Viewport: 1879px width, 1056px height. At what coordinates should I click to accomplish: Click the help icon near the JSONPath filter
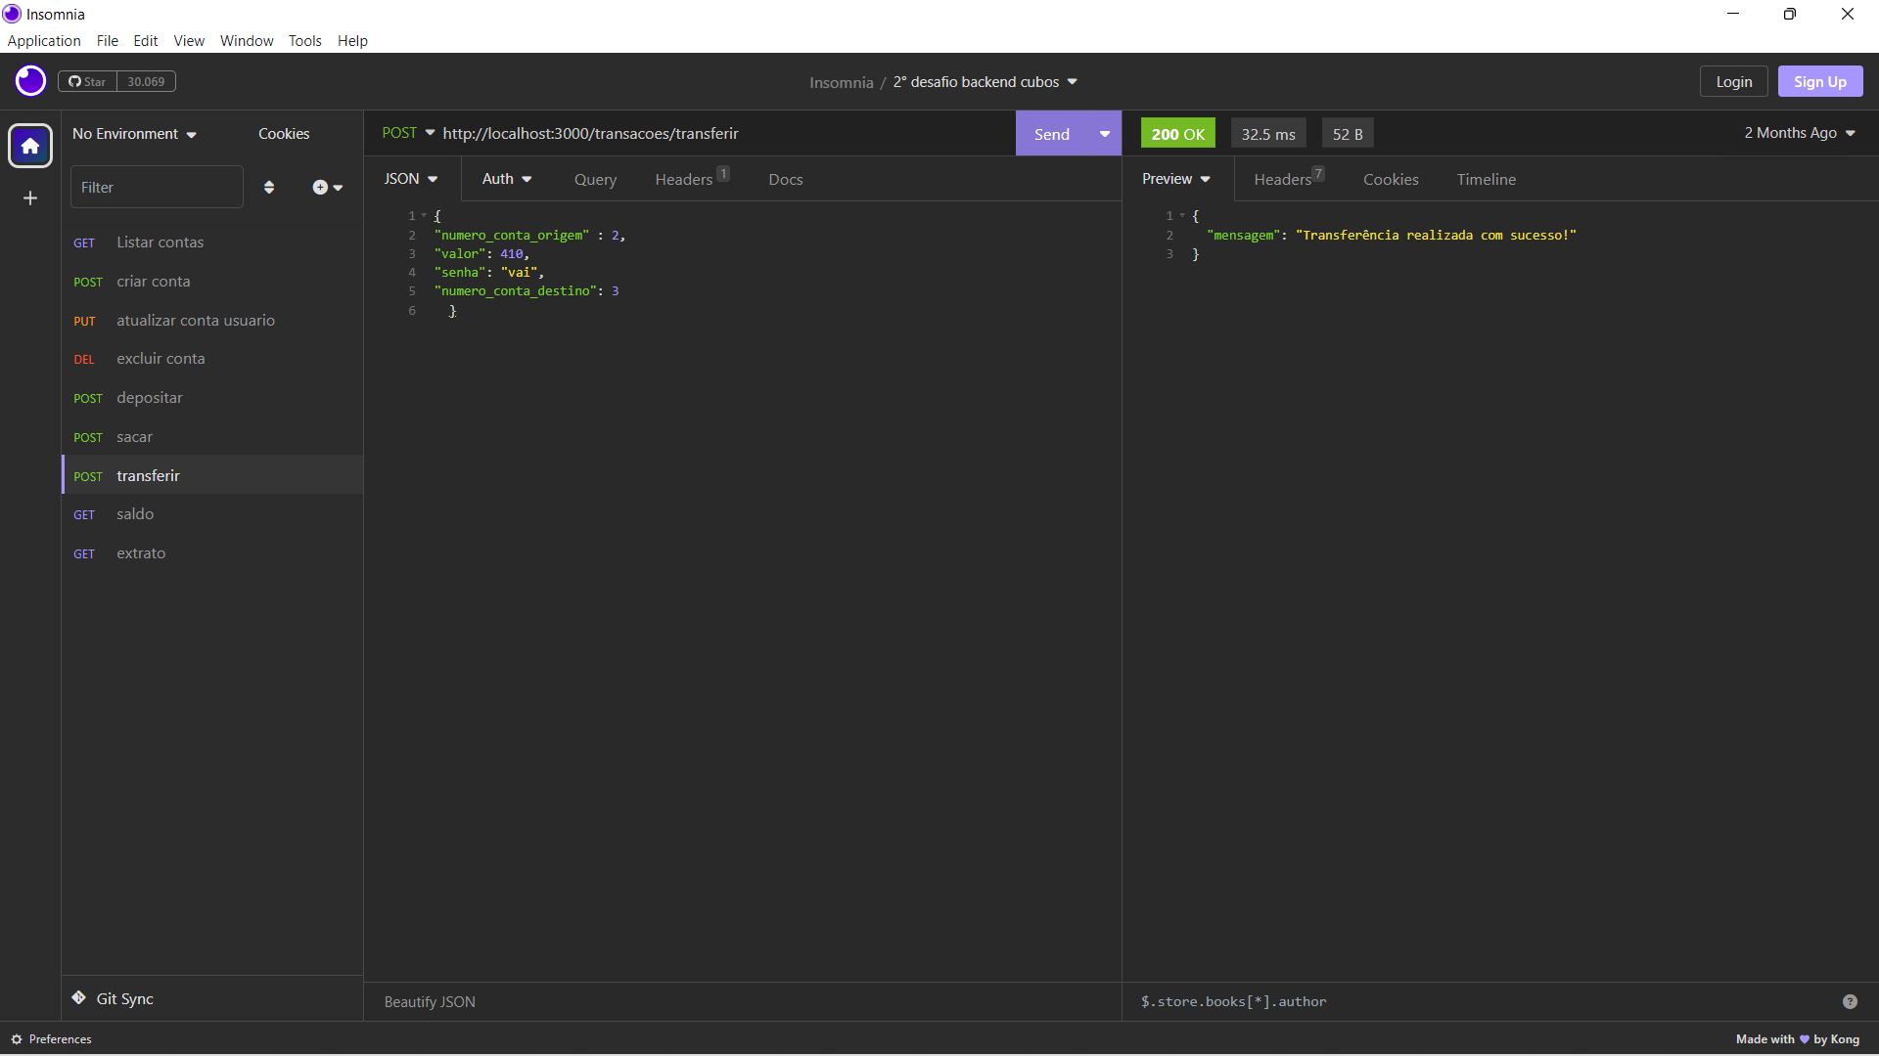click(x=1850, y=1001)
